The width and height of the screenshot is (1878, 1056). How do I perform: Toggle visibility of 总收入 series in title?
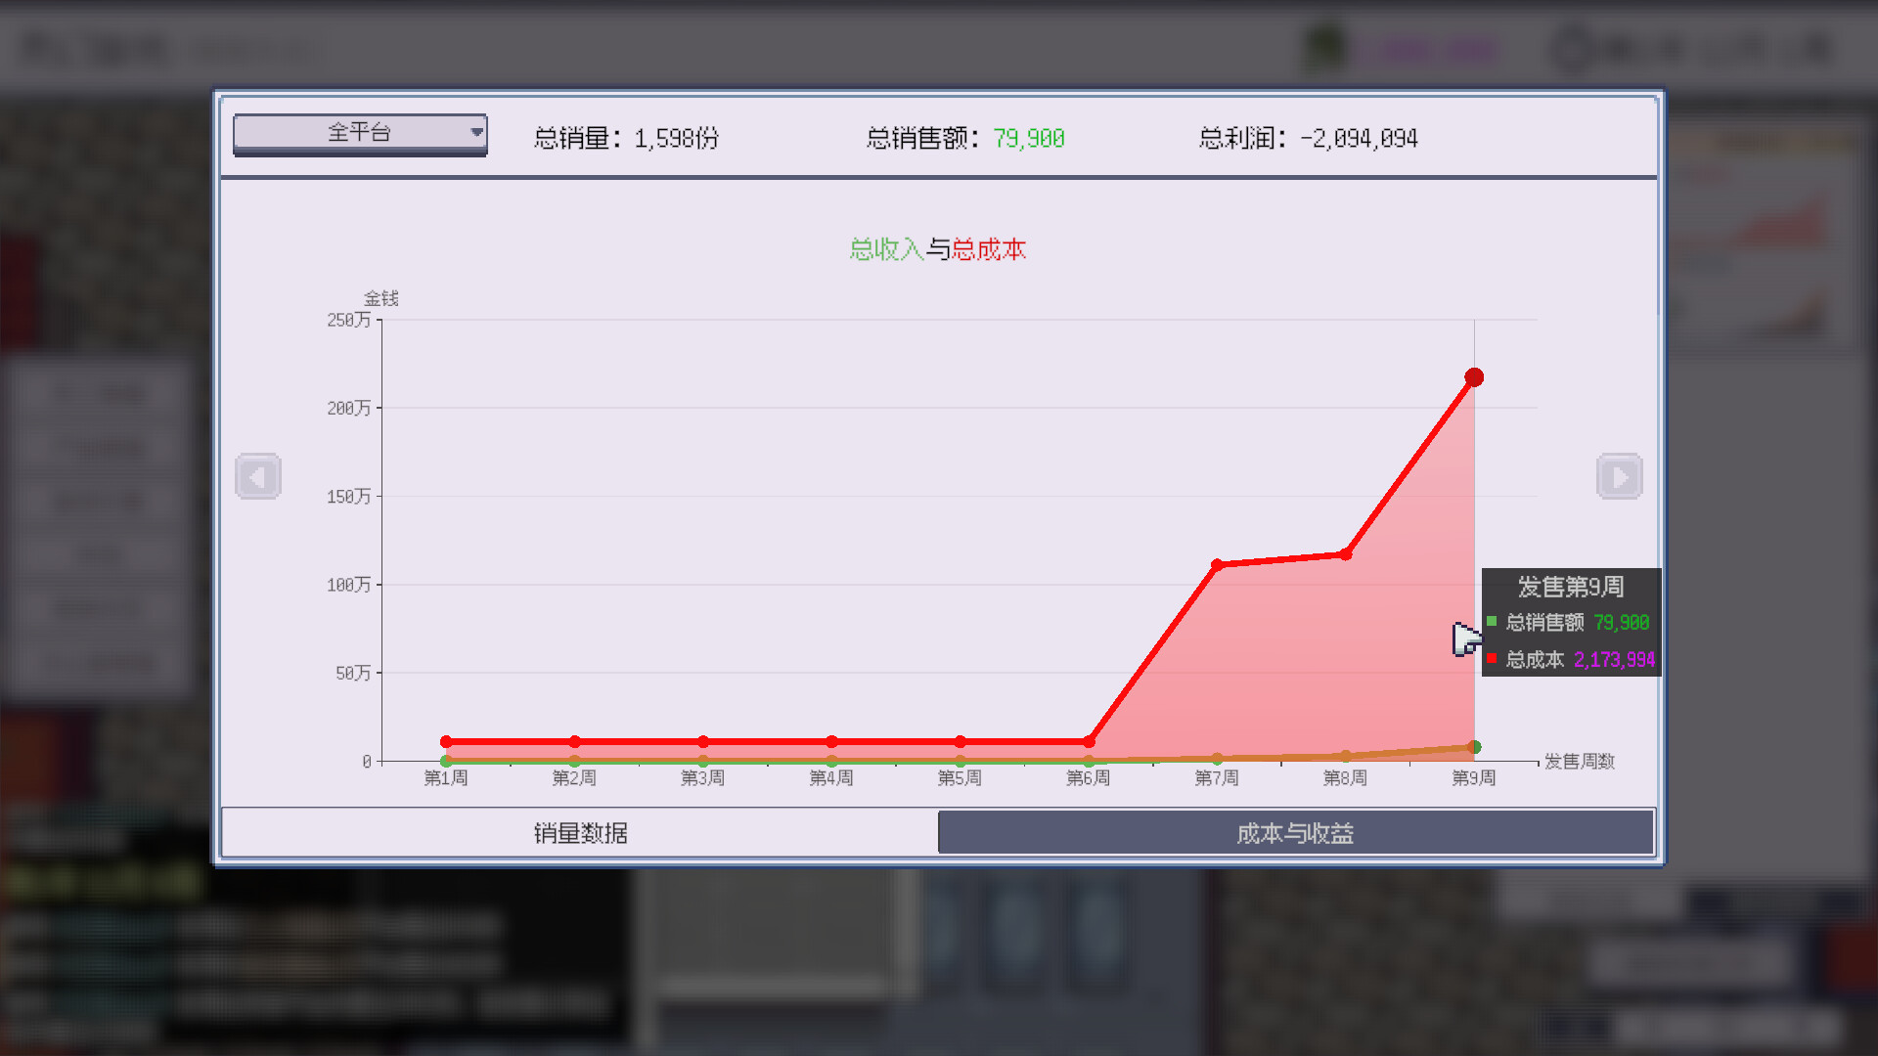click(886, 250)
